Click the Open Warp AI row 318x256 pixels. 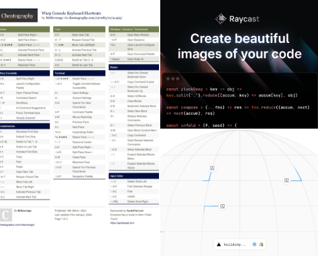[x=134, y=59]
